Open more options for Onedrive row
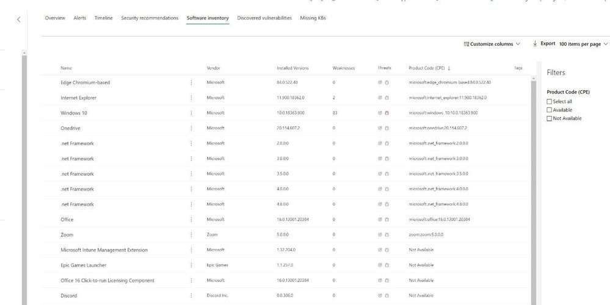The image size is (610, 305). pyautogui.click(x=191, y=128)
